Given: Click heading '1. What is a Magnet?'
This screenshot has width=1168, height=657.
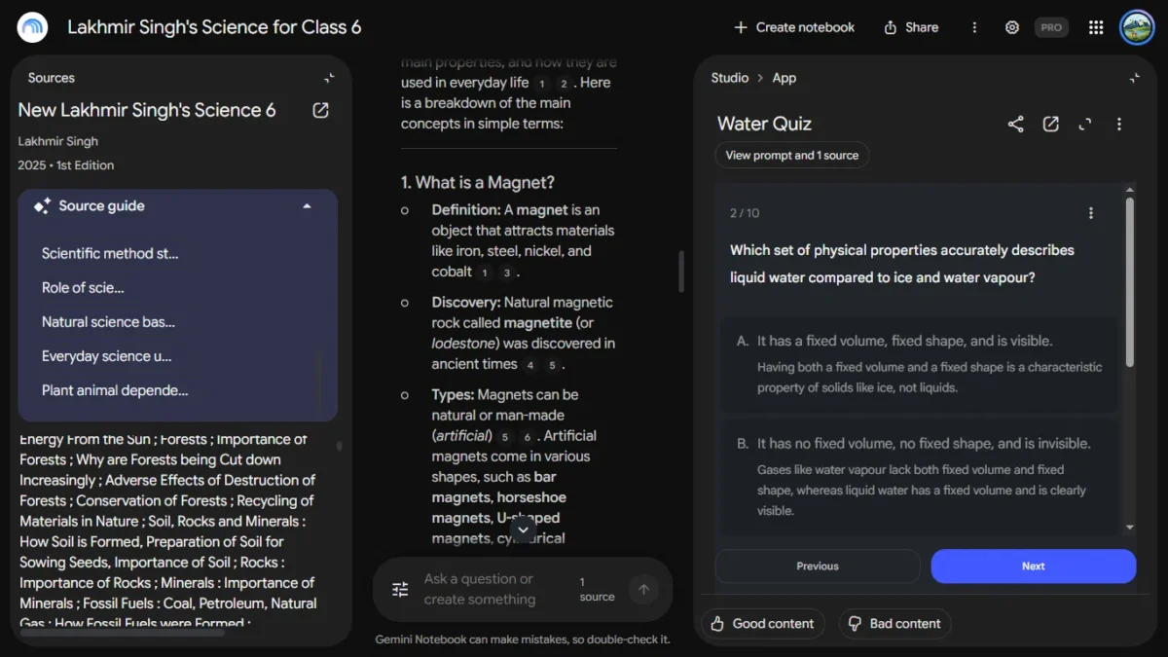Looking at the screenshot, I should click(x=478, y=182).
